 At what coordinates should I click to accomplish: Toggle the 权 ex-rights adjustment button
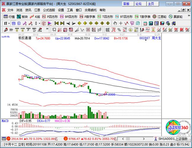click(44, 23)
